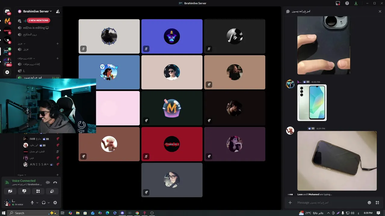Open output device options arrow next to headphones
The height and width of the screenshot is (216, 385).
point(49,202)
